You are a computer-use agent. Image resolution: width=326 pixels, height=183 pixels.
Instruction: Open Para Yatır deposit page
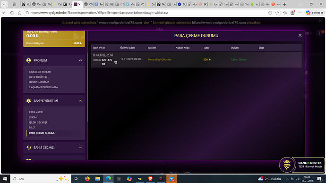point(35,112)
